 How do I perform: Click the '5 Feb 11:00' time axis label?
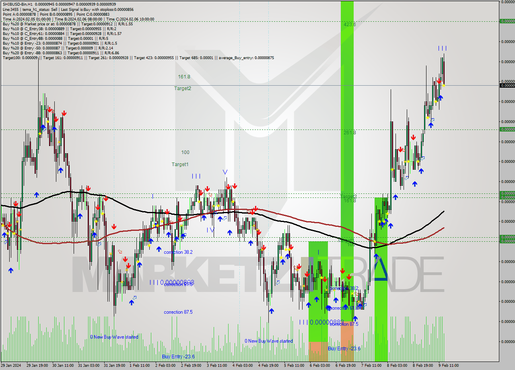pyautogui.click(x=294, y=366)
